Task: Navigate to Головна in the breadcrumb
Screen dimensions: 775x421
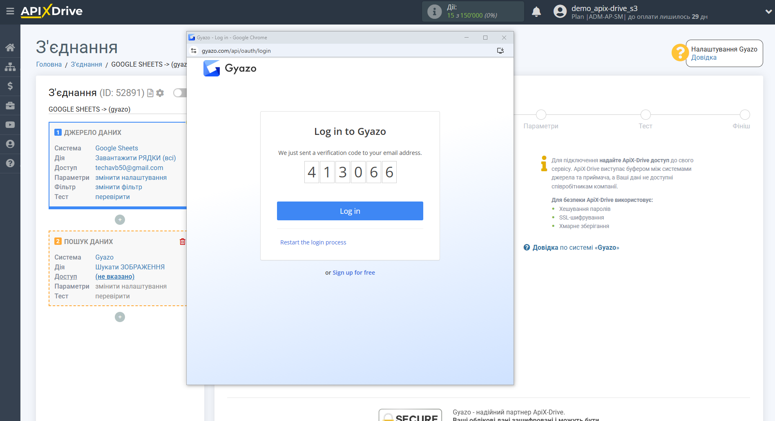Action: 49,64
